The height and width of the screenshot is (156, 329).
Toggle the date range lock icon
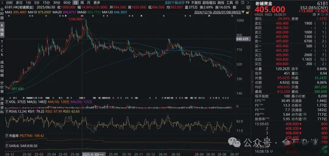(x=248, y=12)
